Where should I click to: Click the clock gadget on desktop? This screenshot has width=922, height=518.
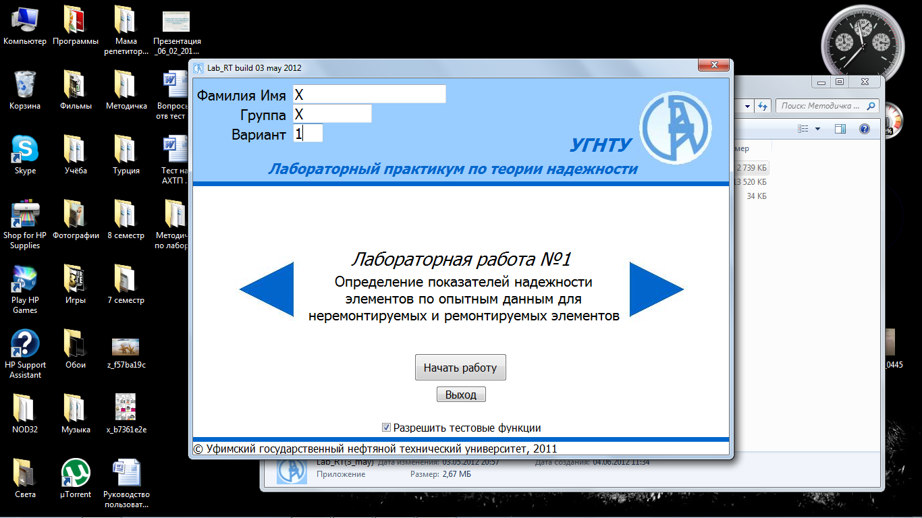pyautogui.click(x=861, y=45)
